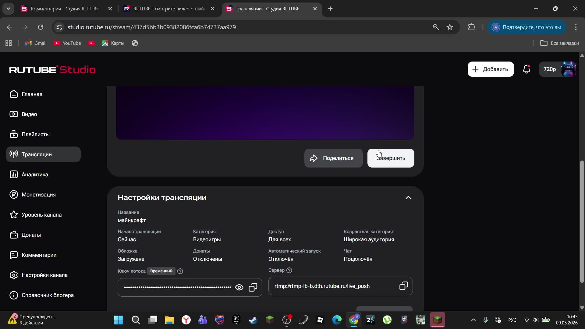Screen dimensions: 585x329
Task: Open the microphone tray icon
Action: (486, 320)
